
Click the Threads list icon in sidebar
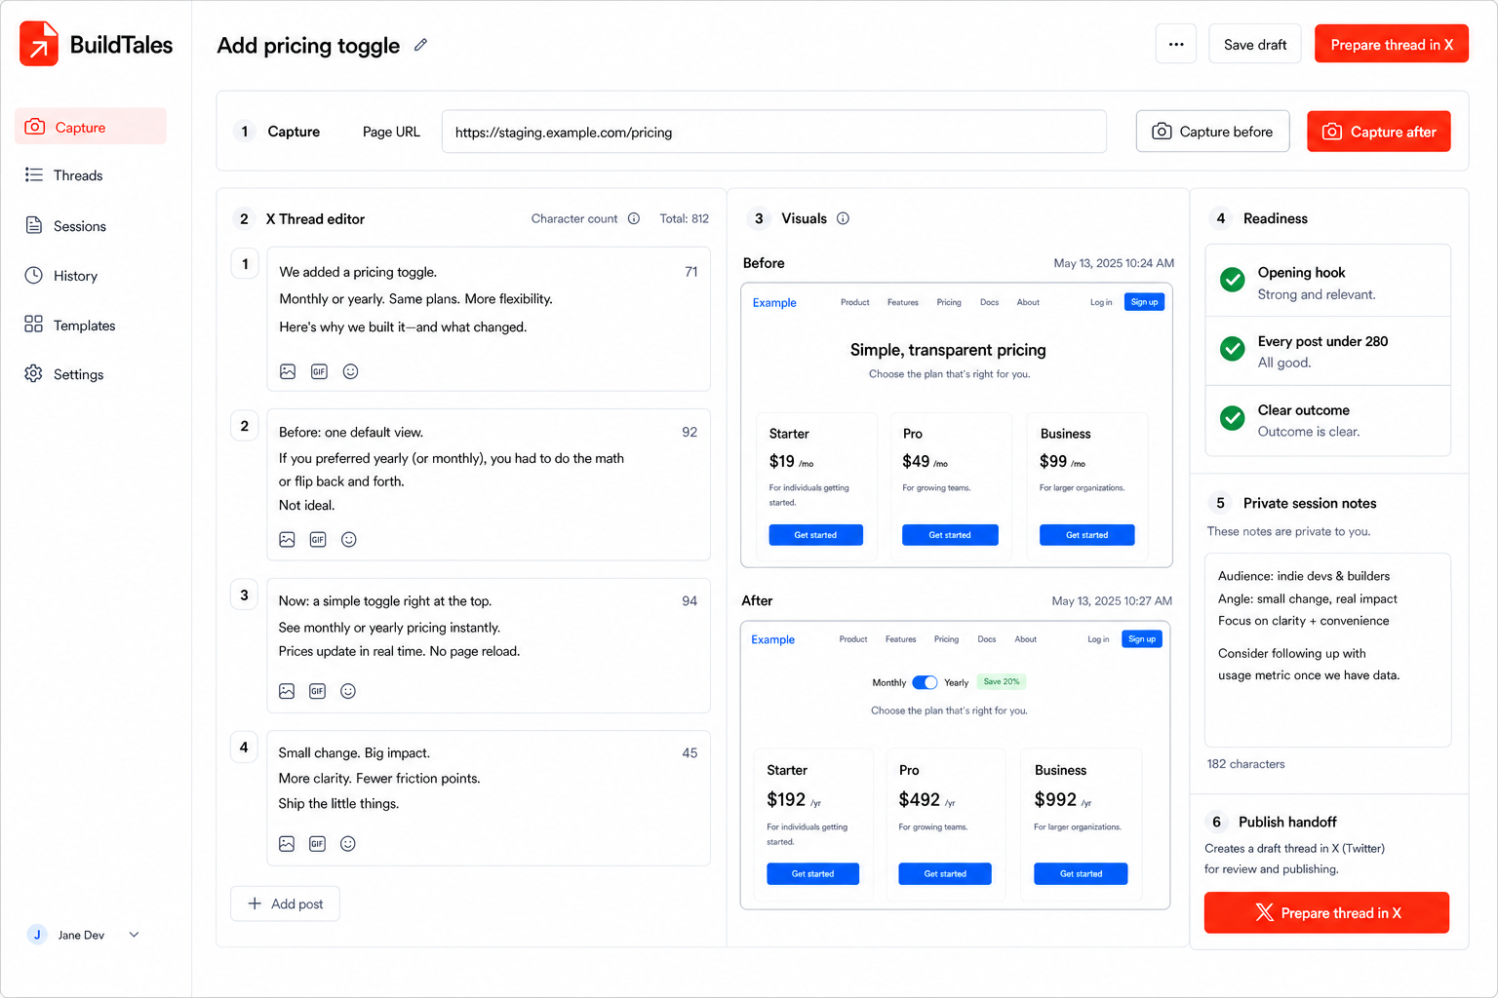(34, 174)
